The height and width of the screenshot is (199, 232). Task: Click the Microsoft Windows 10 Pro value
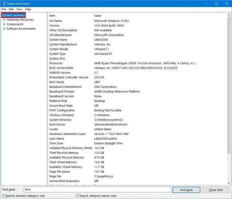coord(111,21)
